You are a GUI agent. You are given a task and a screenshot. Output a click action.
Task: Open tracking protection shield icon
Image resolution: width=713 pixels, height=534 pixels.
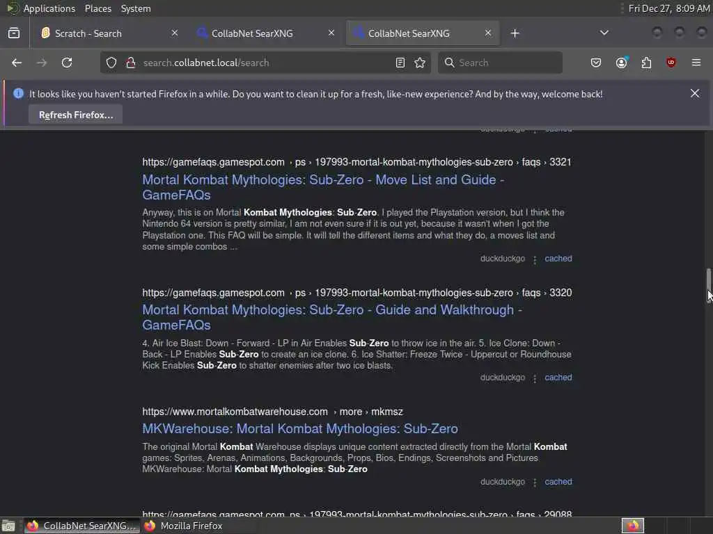(x=111, y=63)
